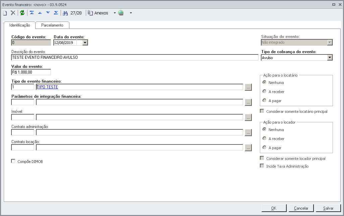Click Parâmetros de integração financeira code field
344x216 pixels.
point(22,102)
